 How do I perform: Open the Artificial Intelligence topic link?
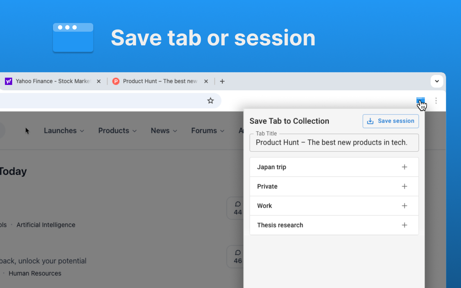[46, 225]
